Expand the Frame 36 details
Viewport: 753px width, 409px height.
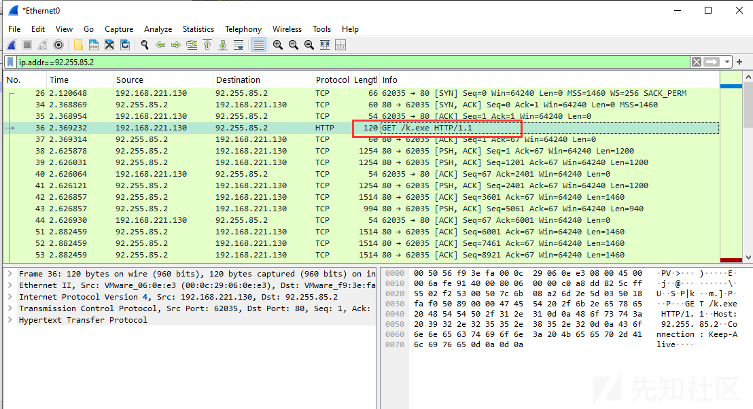click(x=10, y=274)
